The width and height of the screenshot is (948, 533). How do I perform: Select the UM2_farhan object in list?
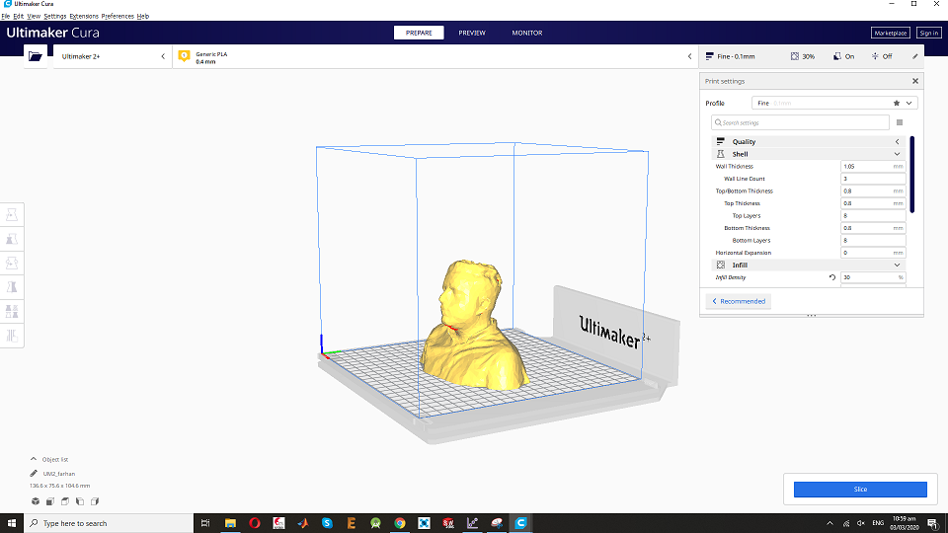(58, 474)
